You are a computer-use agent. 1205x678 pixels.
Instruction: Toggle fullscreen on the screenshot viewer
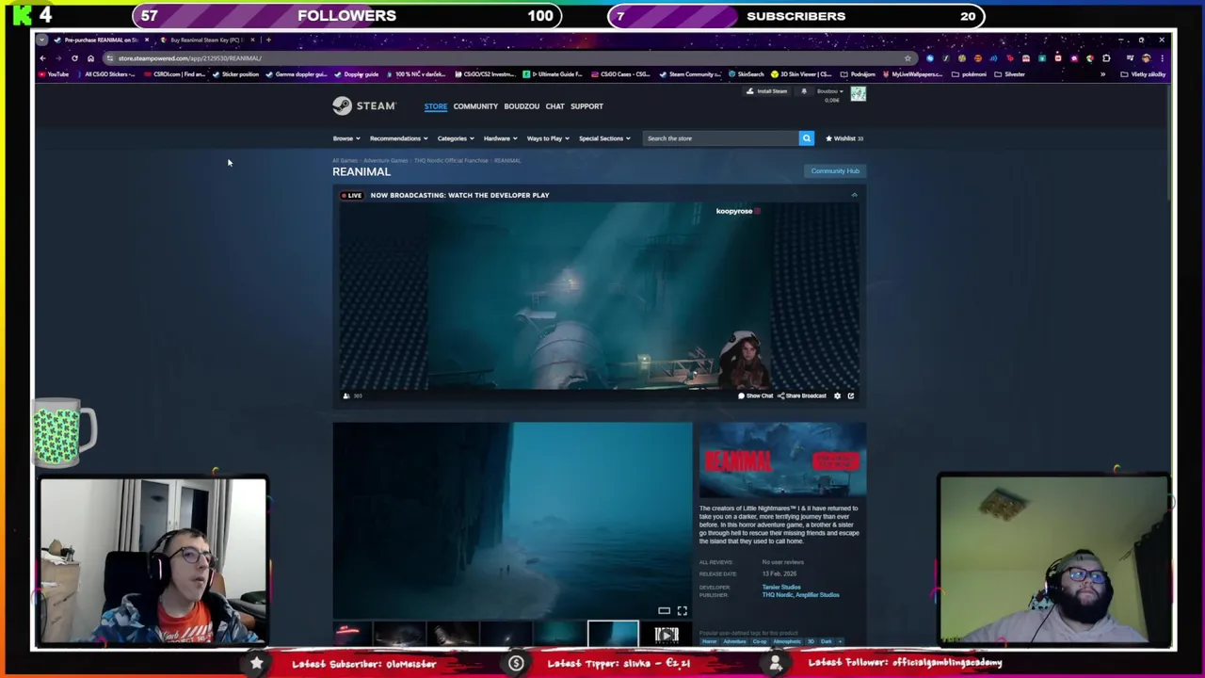[682, 610]
